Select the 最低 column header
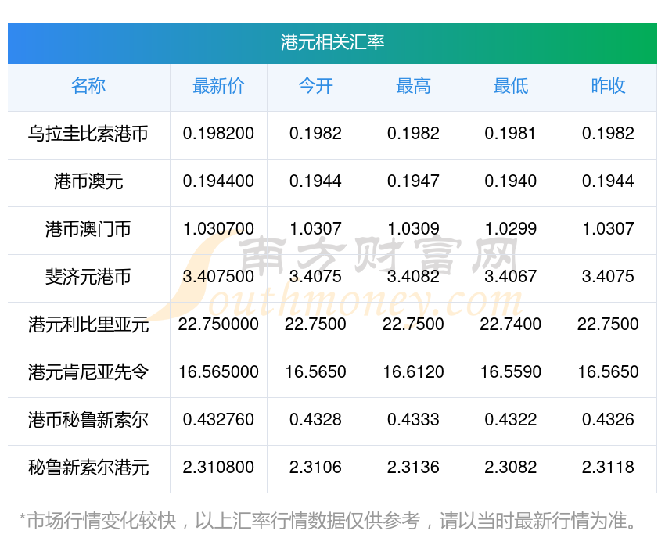 coord(510,87)
